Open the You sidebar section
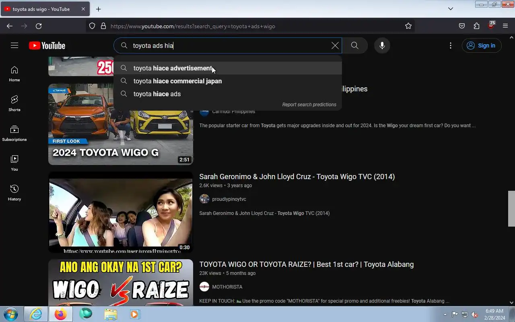Screen dimensions: 515x322 (x=14, y=163)
